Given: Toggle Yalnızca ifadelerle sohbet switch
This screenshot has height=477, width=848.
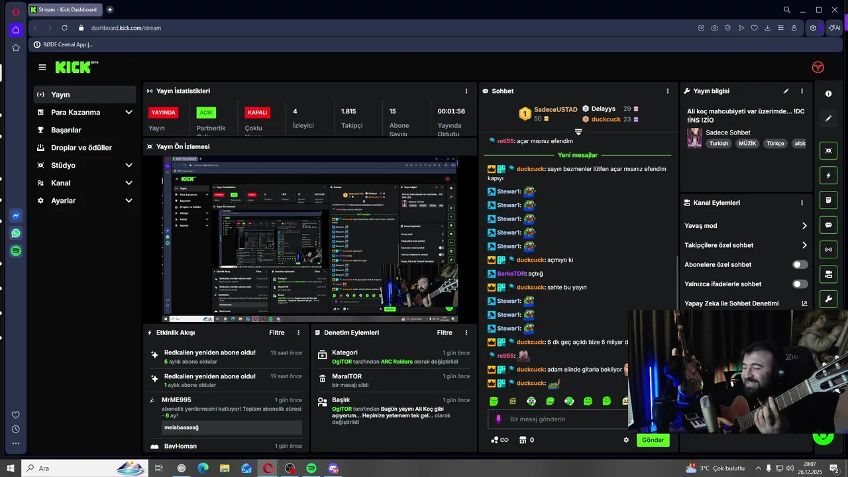Looking at the screenshot, I should pyautogui.click(x=800, y=284).
